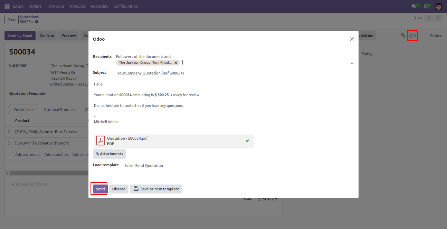The width and height of the screenshot is (447, 229).
Task: Click drag handle of Acoustic Bloc Screens row
Action: [9, 132]
